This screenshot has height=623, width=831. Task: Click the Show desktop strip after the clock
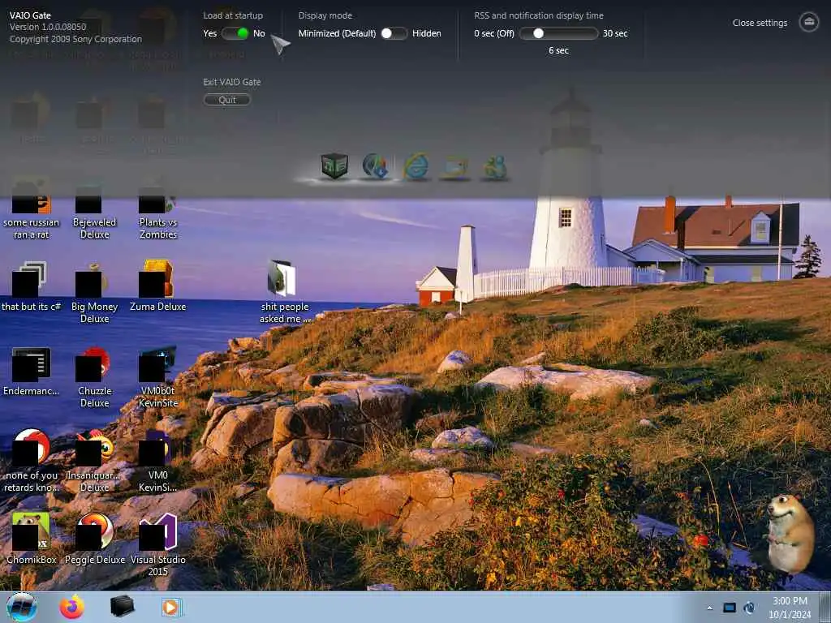(x=825, y=608)
